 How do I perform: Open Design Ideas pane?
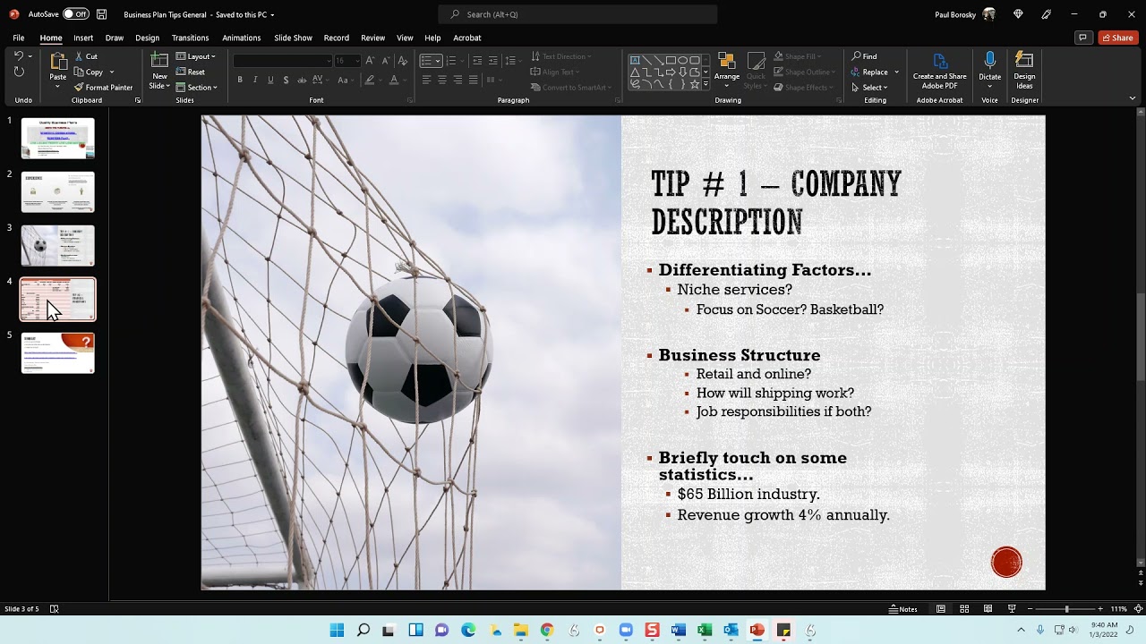[1024, 71]
